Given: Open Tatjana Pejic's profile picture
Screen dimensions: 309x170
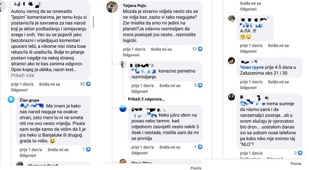Looking at the screenshot, I should coord(112,7).
